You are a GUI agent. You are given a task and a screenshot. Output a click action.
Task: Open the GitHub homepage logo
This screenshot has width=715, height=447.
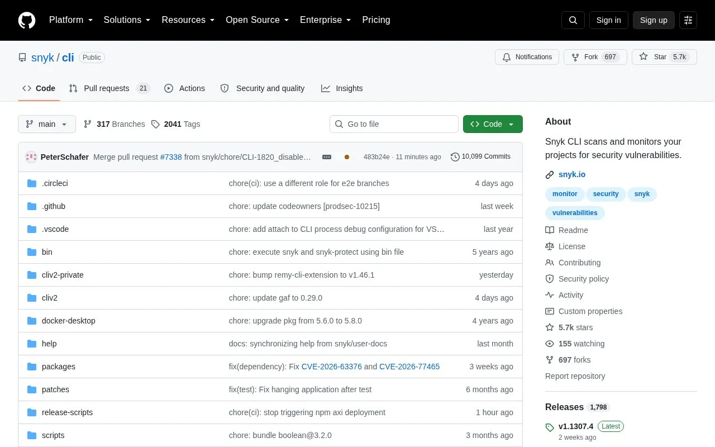click(x=27, y=20)
